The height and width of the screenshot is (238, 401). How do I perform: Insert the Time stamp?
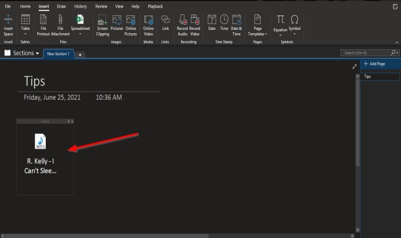(224, 22)
